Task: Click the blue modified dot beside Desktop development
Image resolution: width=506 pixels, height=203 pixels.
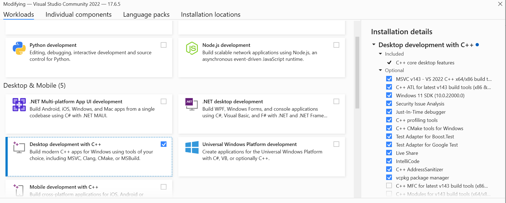Action: point(477,45)
